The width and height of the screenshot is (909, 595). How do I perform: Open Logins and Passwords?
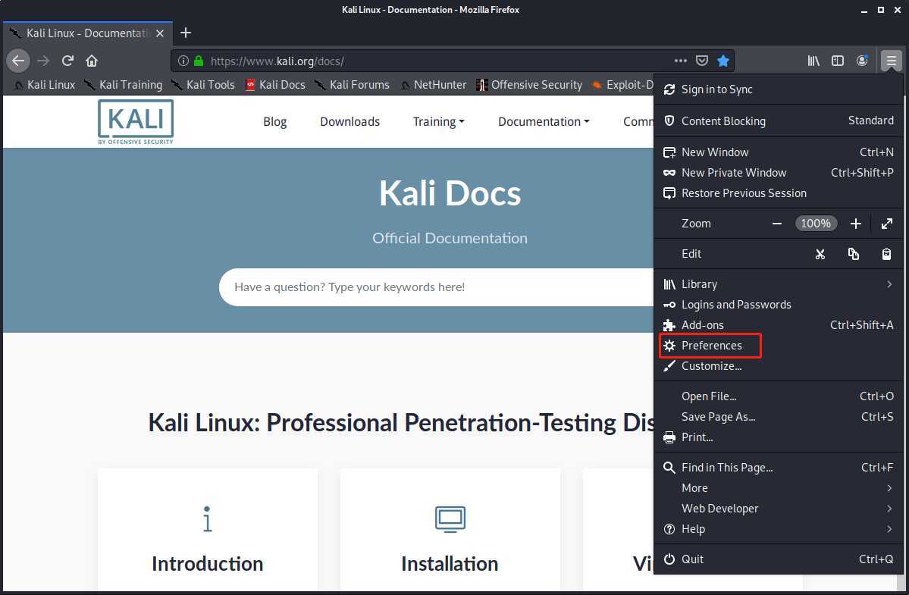tap(778, 305)
